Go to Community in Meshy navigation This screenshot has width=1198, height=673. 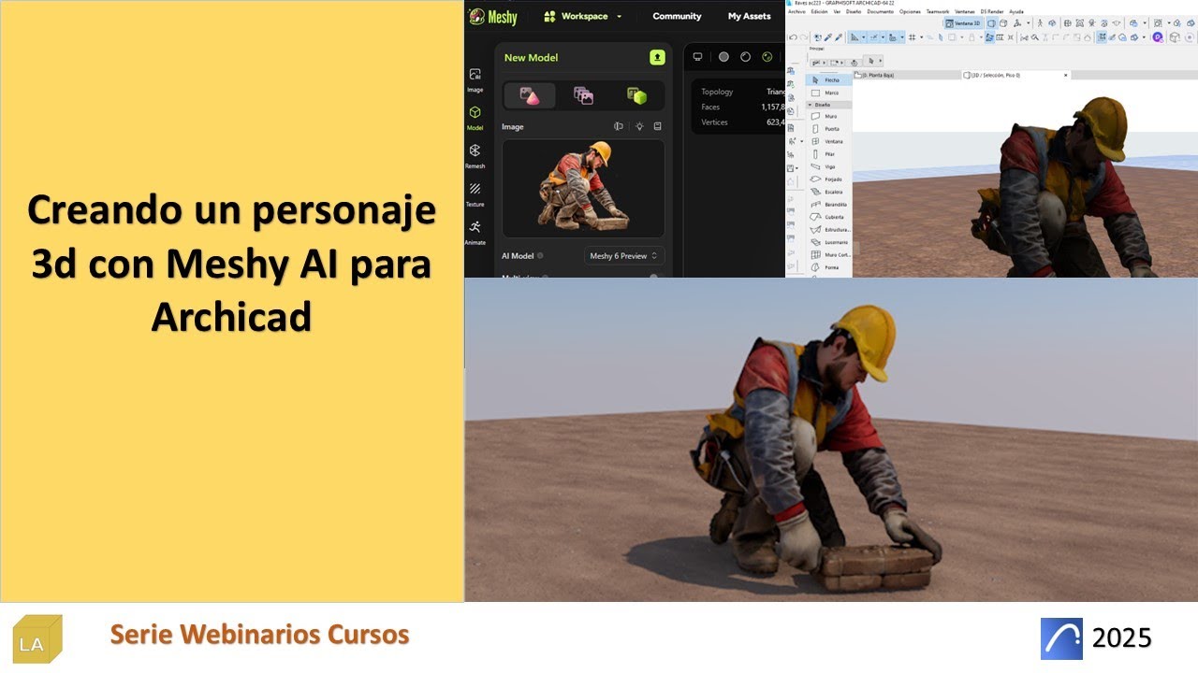[677, 16]
